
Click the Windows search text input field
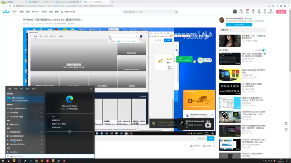pyautogui.click(x=50, y=156)
